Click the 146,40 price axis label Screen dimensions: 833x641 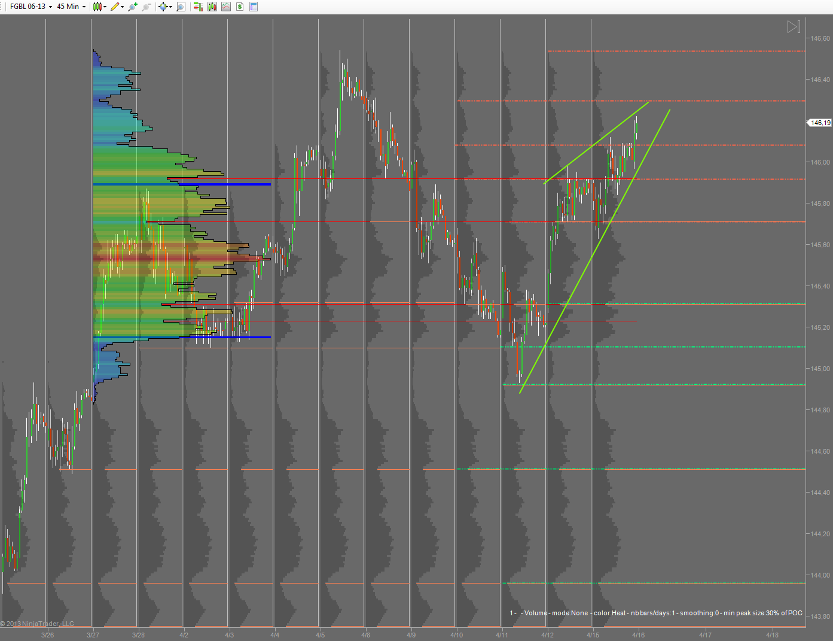pyautogui.click(x=820, y=80)
